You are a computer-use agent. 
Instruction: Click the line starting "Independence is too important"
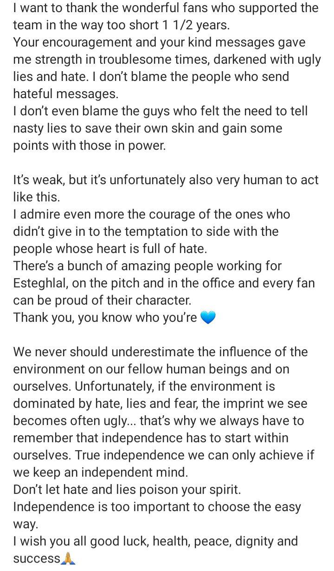click(157, 507)
